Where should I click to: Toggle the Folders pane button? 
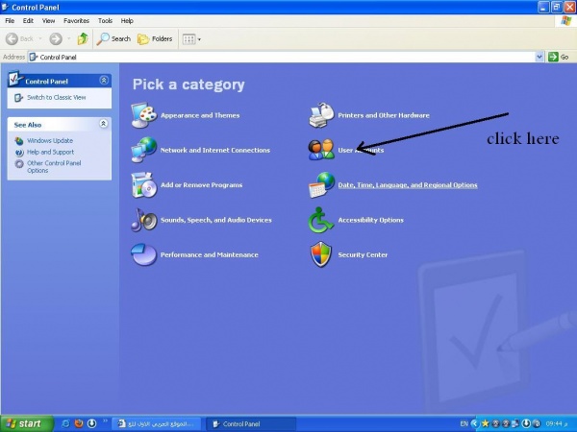click(x=155, y=38)
